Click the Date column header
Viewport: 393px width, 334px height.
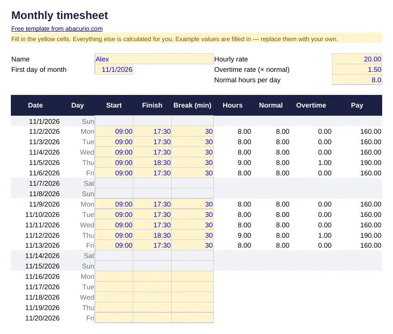click(35, 105)
